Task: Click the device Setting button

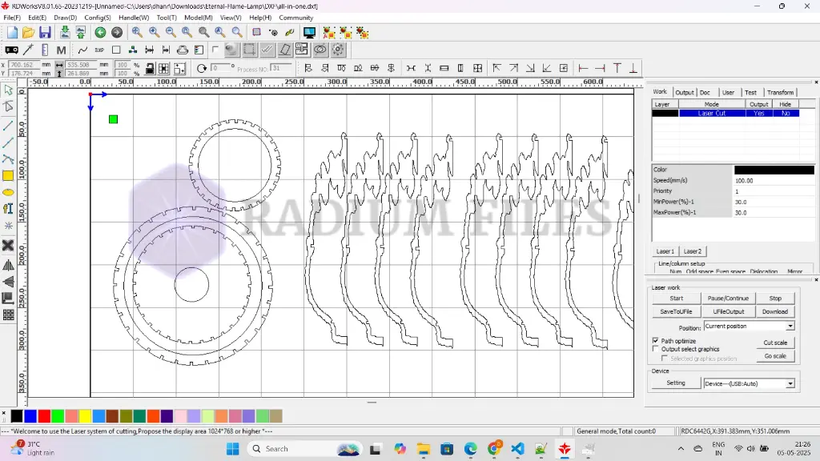Action: click(x=676, y=383)
